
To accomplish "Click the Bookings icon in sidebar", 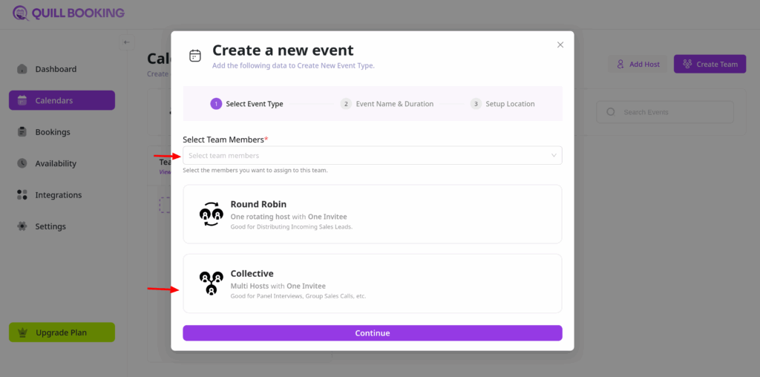I will pyautogui.click(x=22, y=132).
